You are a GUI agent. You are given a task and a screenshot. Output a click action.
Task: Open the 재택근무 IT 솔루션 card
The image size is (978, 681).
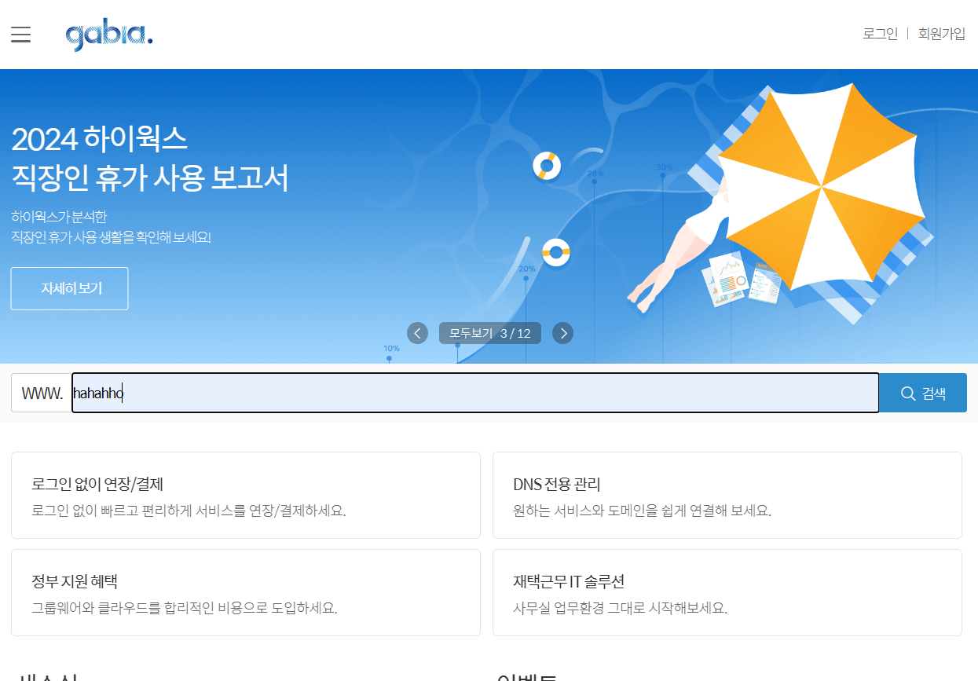click(x=727, y=592)
